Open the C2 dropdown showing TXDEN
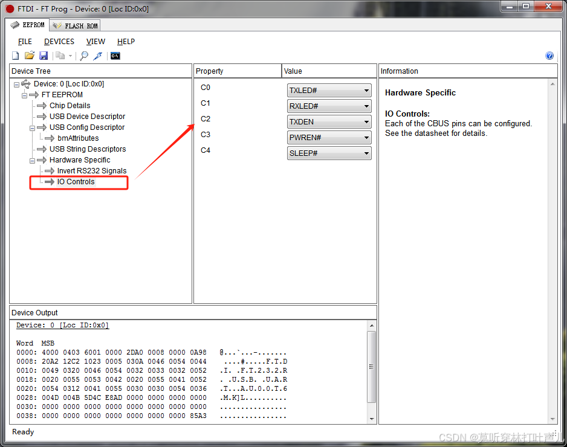The image size is (567, 447). click(329, 122)
